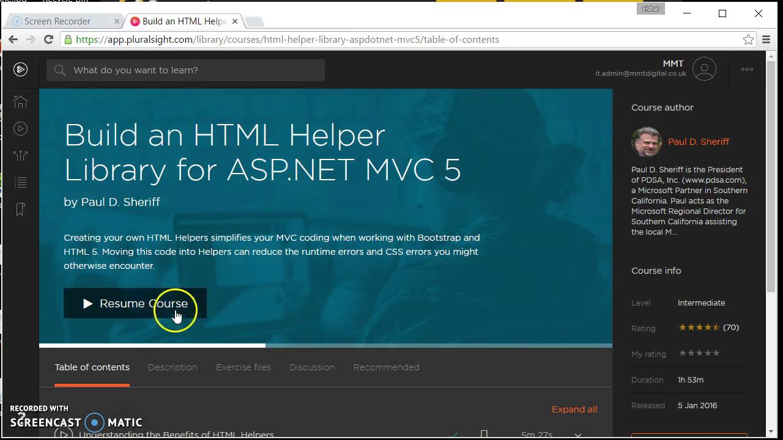Open the Bookmarks sidebar icon
The width and height of the screenshot is (783, 440).
(x=21, y=209)
